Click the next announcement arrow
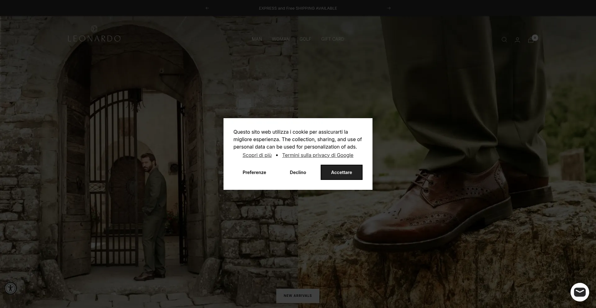Viewport: 596px width, 308px height. (x=389, y=8)
